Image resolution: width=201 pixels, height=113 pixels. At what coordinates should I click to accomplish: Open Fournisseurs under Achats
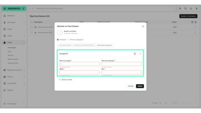[12, 48]
